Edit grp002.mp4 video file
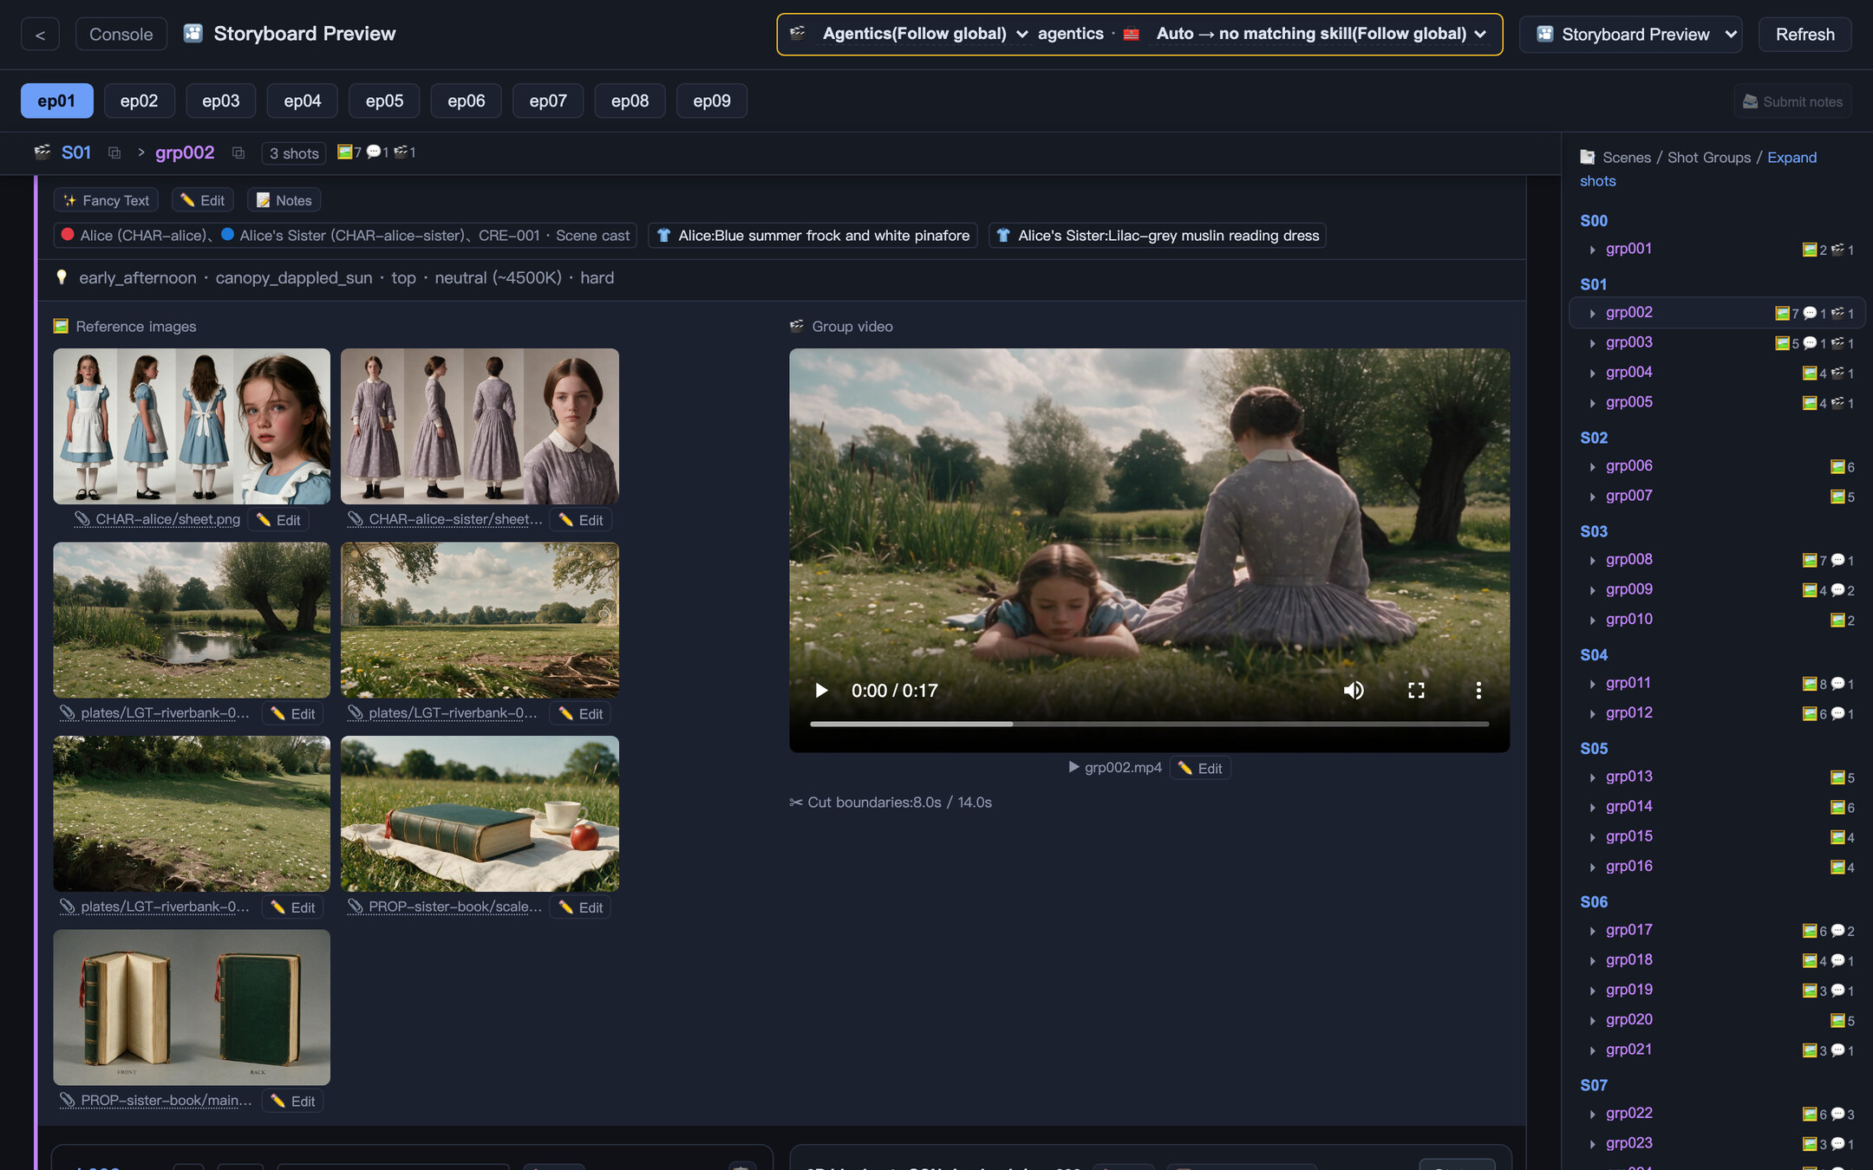 (x=1200, y=768)
